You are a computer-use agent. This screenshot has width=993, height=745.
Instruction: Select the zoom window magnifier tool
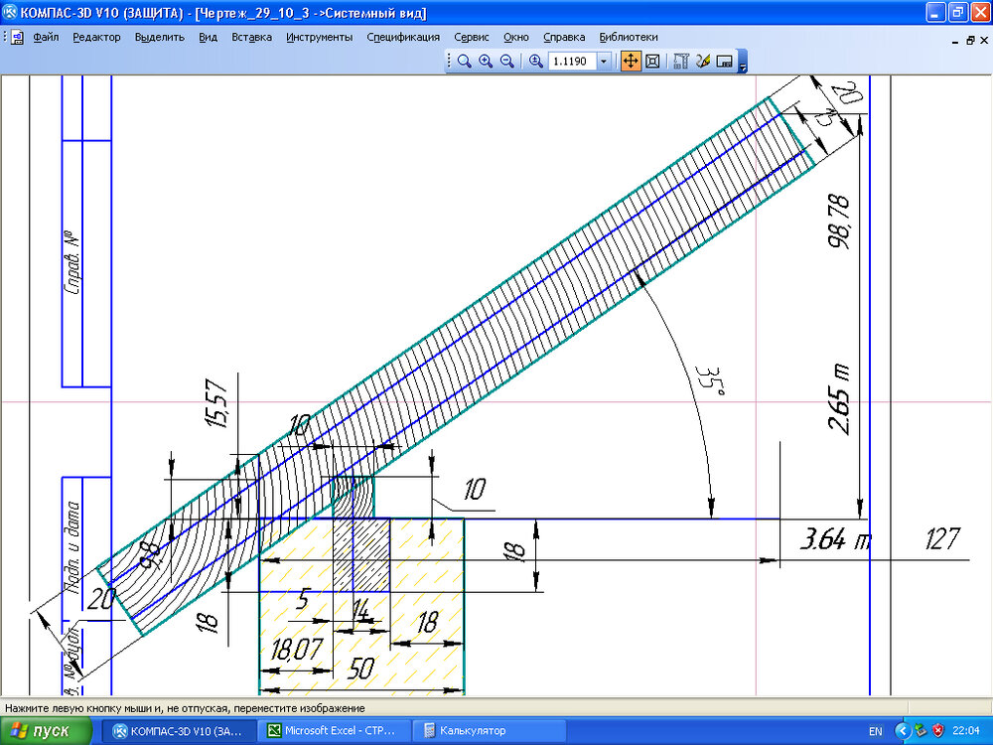click(x=464, y=61)
